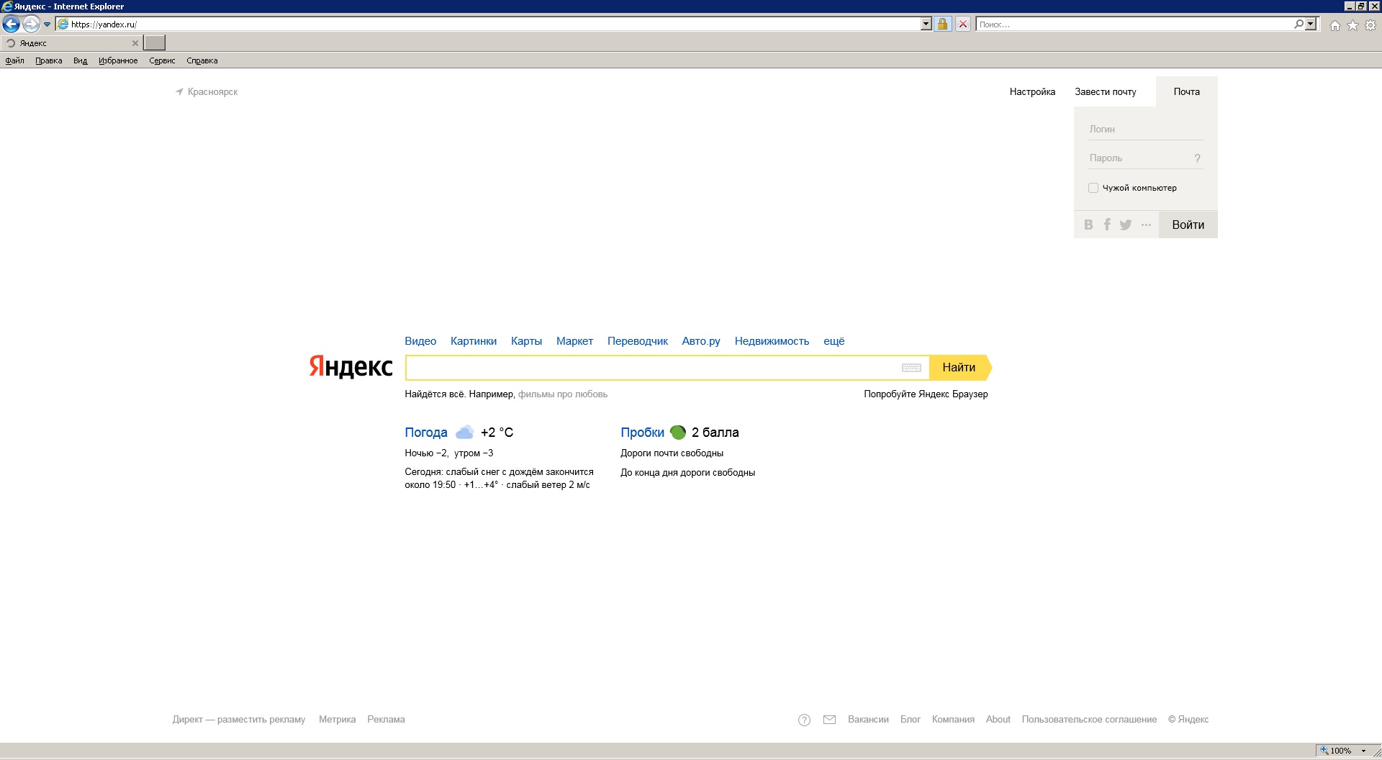
Task: Click the IE search box field
Action: 1134,24
